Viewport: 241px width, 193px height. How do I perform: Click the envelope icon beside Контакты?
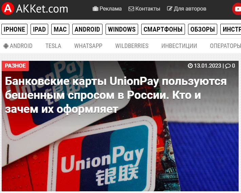point(131,9)
